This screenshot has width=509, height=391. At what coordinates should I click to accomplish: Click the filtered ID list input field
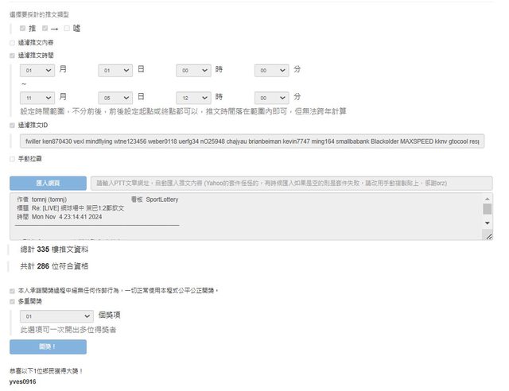(x=252, y=141)
